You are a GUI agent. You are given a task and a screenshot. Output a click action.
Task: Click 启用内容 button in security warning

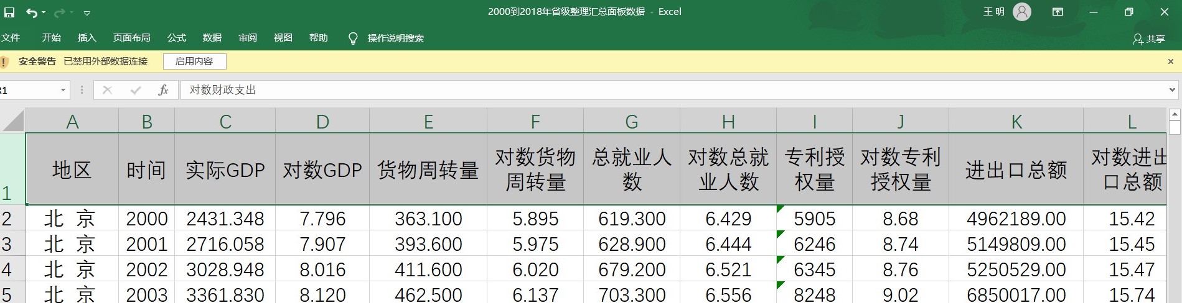click(194, 61)
